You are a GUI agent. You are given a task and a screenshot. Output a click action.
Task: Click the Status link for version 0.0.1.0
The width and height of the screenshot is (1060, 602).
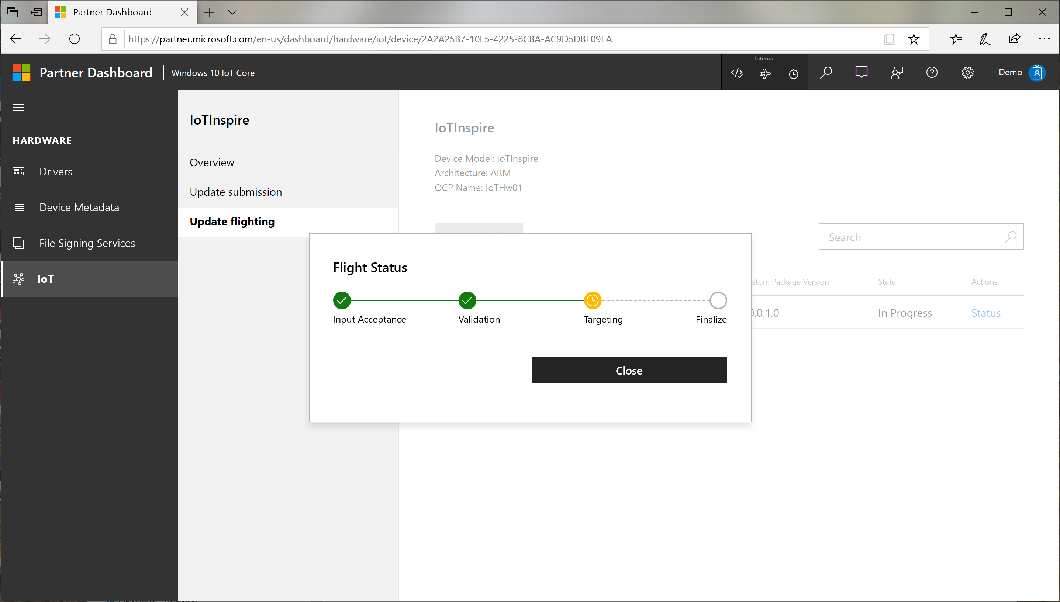tap(986, 312)
